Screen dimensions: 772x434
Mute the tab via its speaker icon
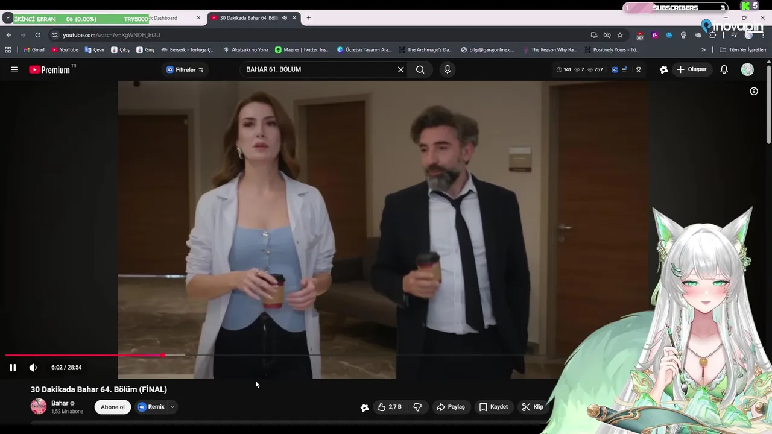[285, 18]
